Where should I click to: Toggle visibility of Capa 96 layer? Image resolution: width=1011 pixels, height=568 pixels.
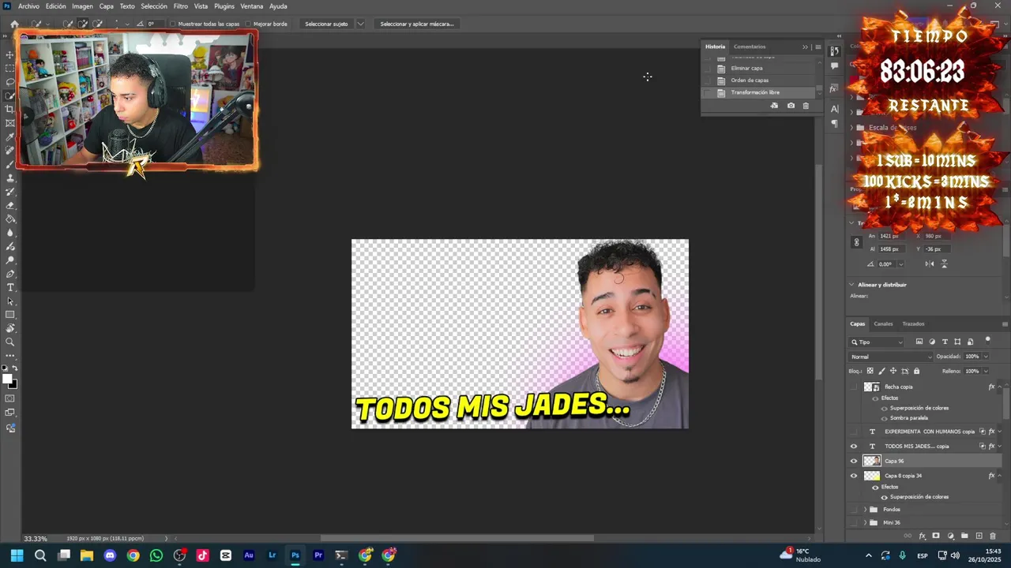(x=853, y=461)
